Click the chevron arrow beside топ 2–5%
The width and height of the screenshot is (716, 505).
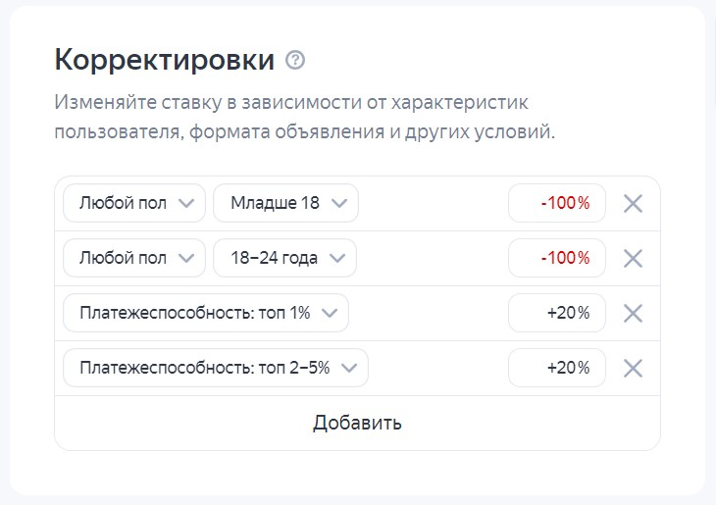349,369
